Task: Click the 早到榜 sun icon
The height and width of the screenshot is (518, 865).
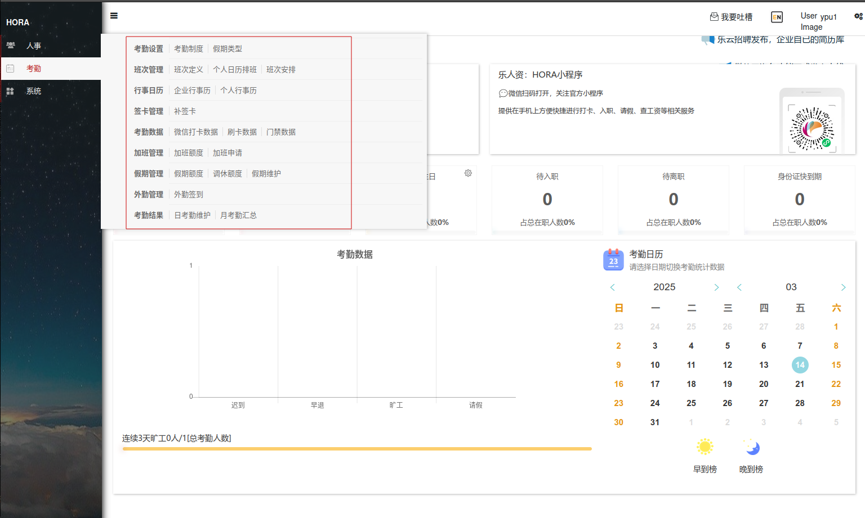Action: (705, 447)
